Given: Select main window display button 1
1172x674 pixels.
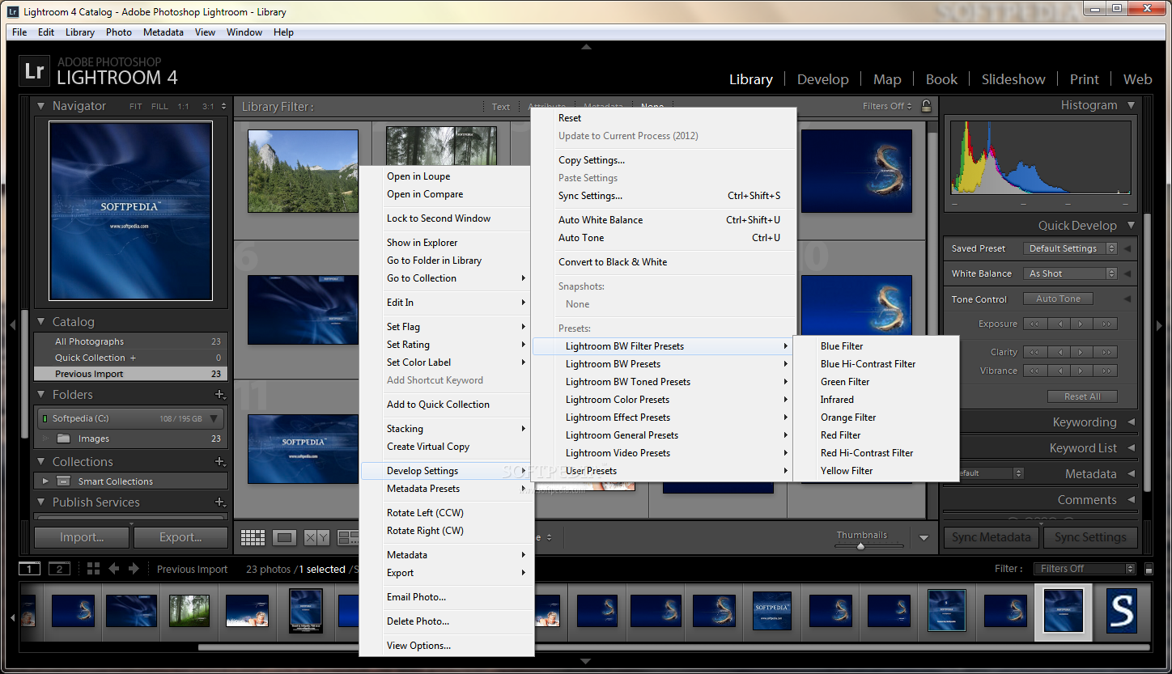Looking at the screenshot, I should (29, 569).
